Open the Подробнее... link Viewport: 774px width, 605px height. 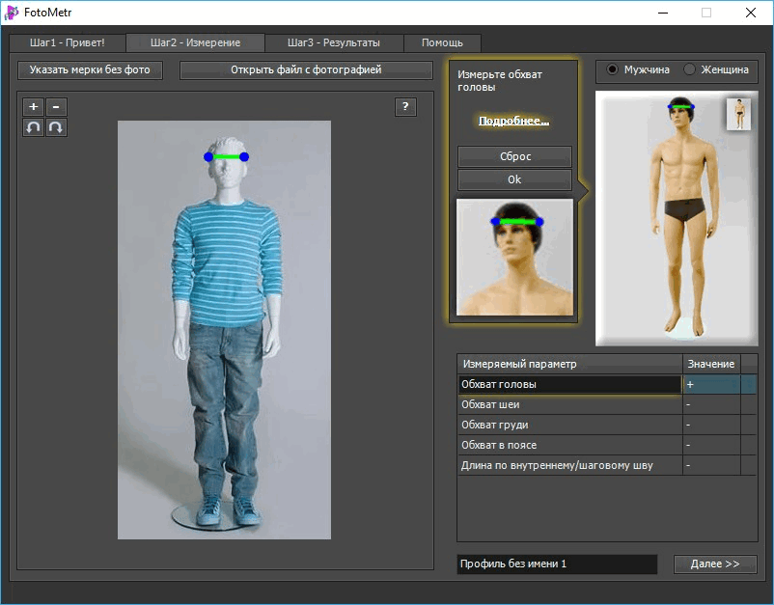[x=513, y=121]
